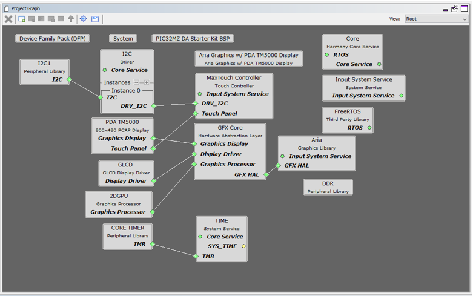This screenshot has height=296, width=473.
Task: Click the DRV_I2C diamond on I2C Driver box
Action: pyautogui.click(x=154, y=106)
